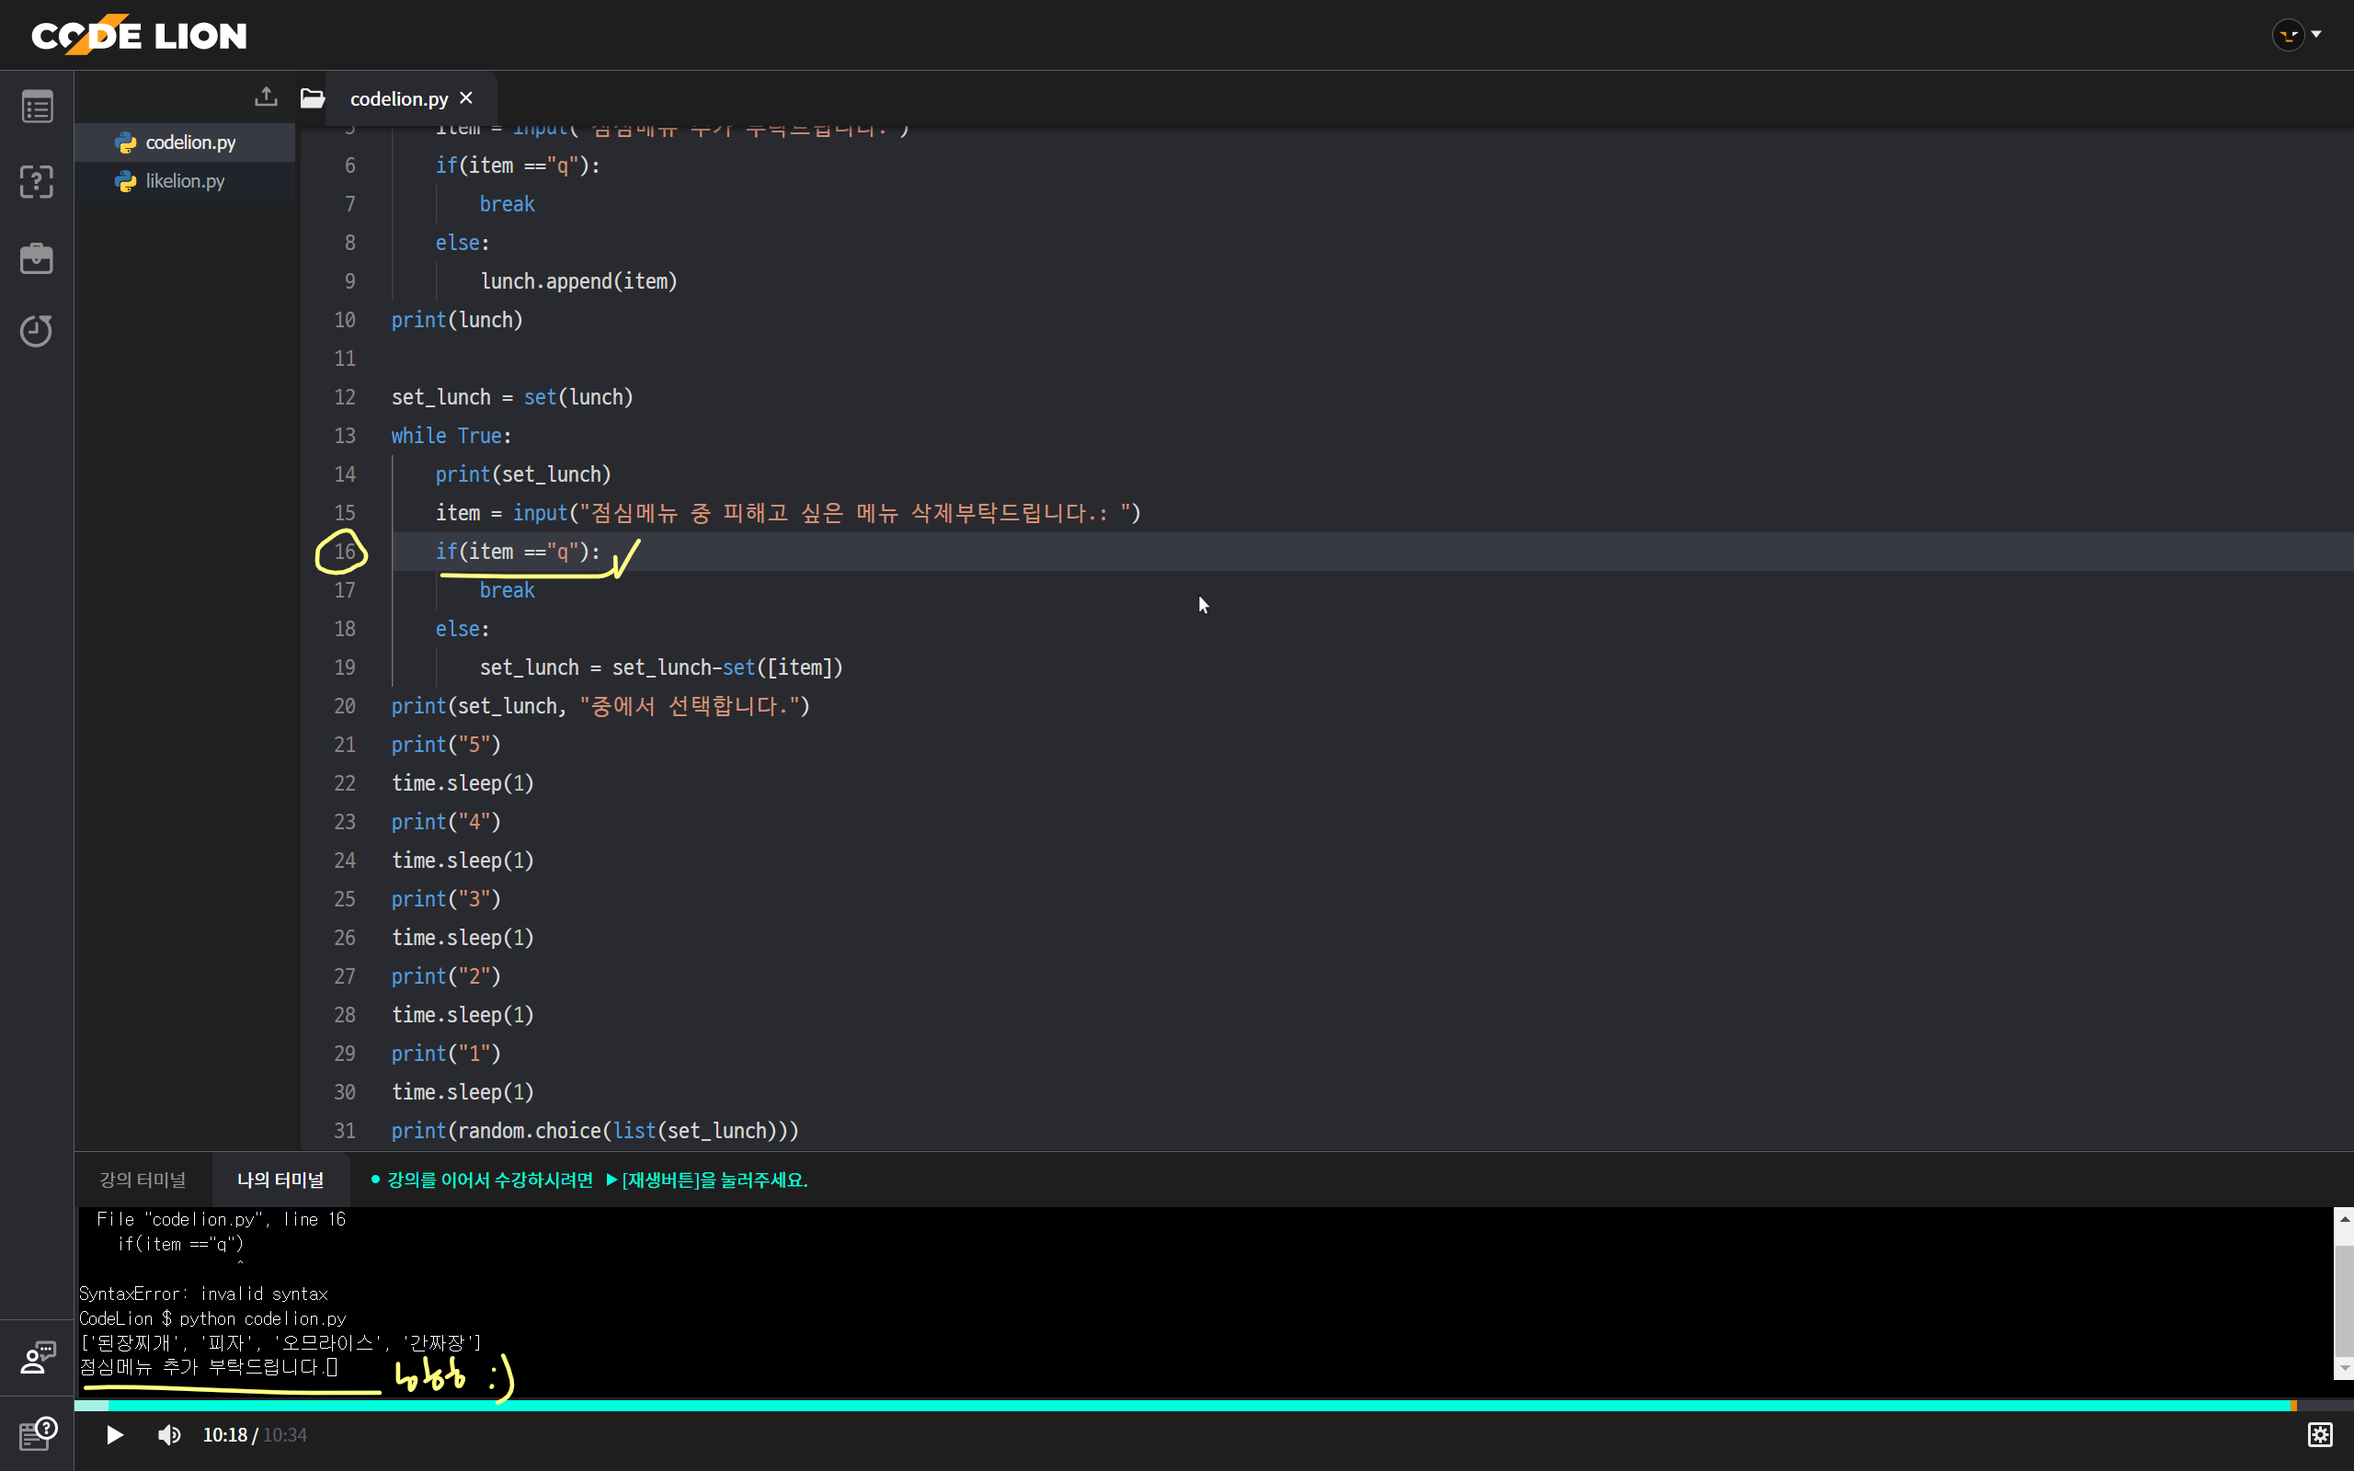The image size is (2354, 1471).
Task: Switch to the 강의 터미널 tab
Action: point(142,1180)
